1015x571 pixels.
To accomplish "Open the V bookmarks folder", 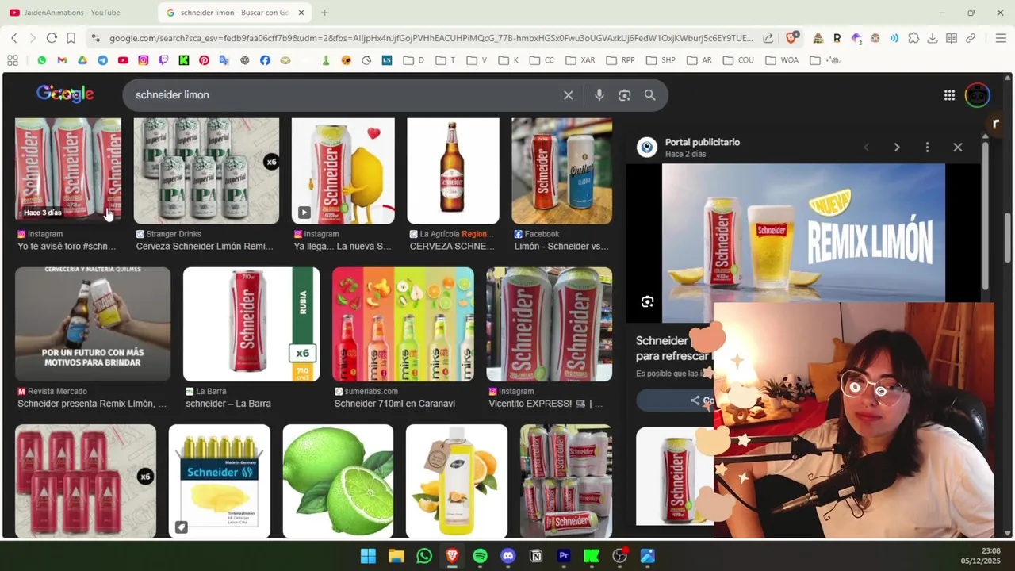I will [x=477, y=60].
